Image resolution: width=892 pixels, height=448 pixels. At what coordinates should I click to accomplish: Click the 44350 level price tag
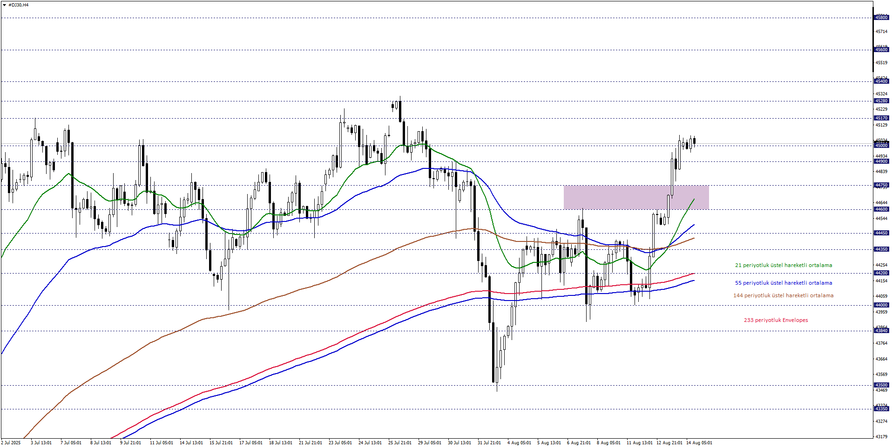pos(881,249)
